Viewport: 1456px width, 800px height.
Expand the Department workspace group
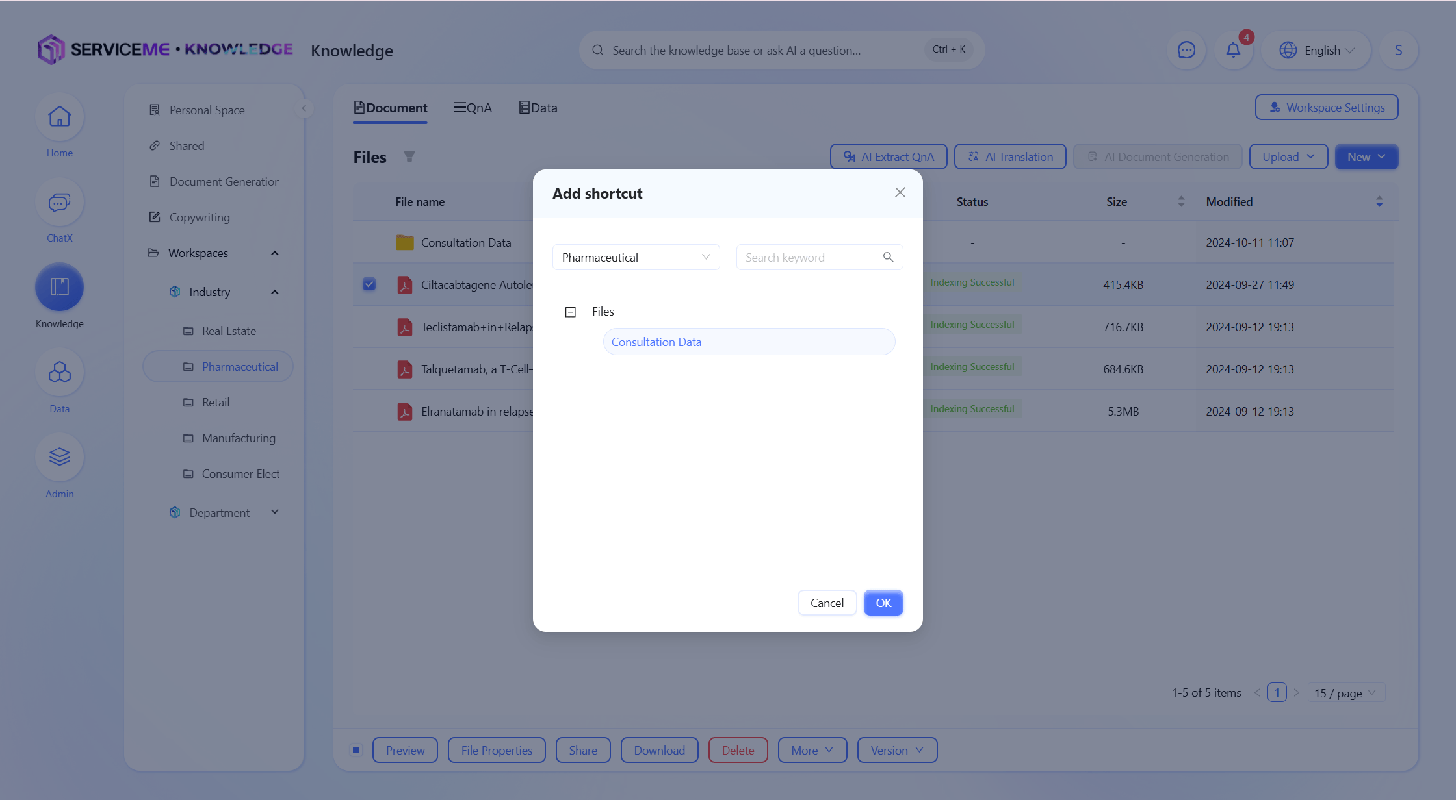pos(275,512)
